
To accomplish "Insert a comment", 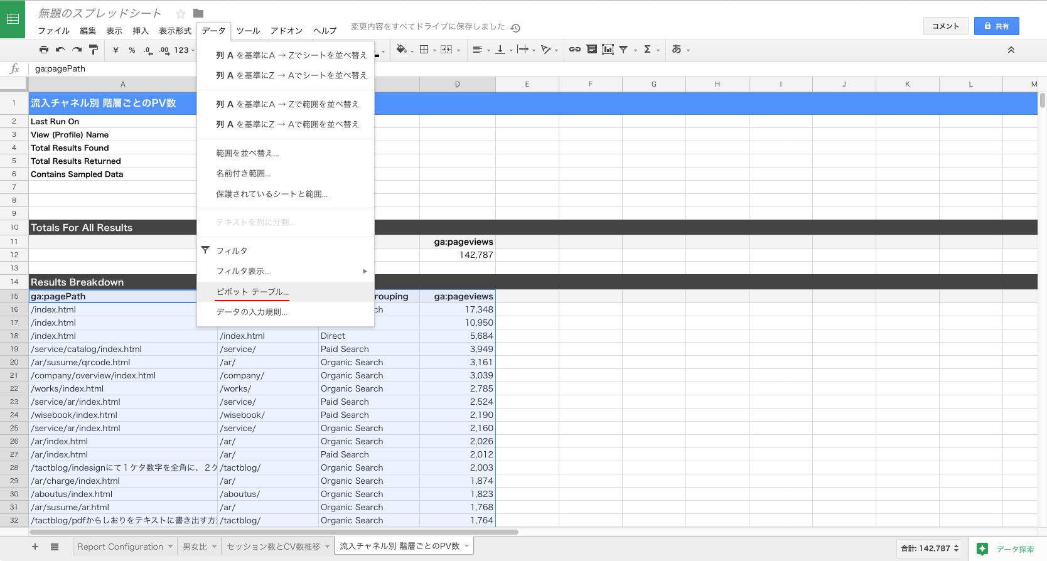I will tap(591, 50).
